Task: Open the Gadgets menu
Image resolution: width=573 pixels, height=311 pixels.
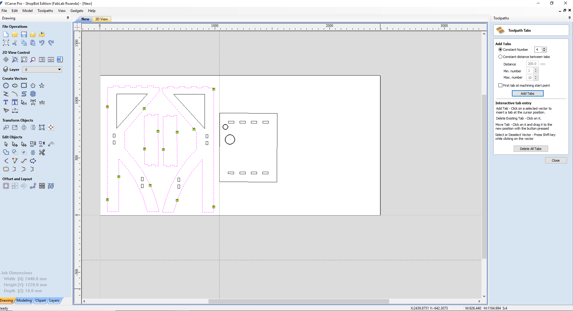Action: (77, 11)
